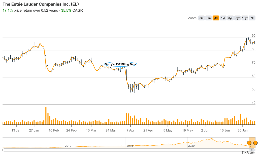
Task: Click the left navigator range handle
Action: coord(249,143)
